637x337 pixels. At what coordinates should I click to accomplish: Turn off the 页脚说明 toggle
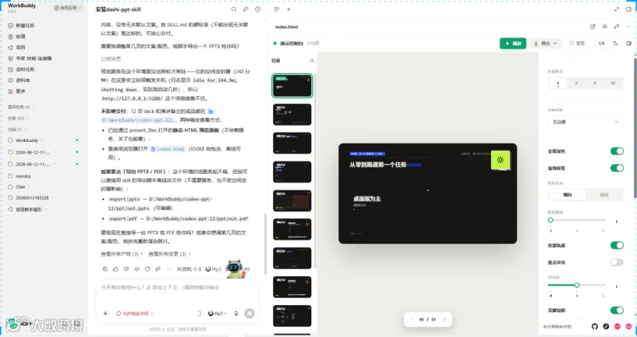click(x=616, y=310)
